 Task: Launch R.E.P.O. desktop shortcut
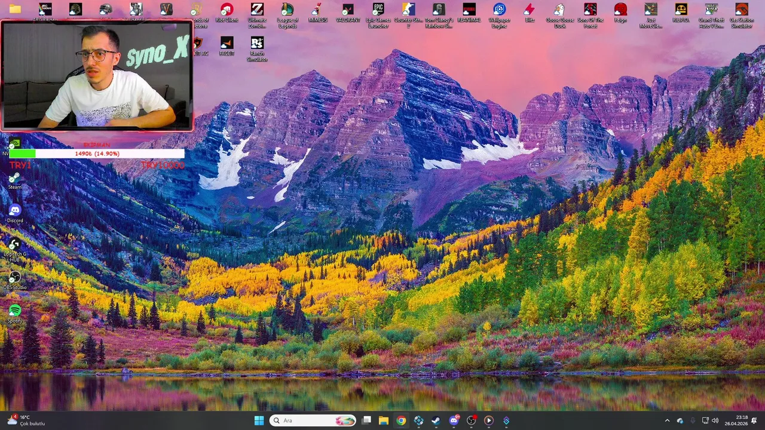[681, 13]
